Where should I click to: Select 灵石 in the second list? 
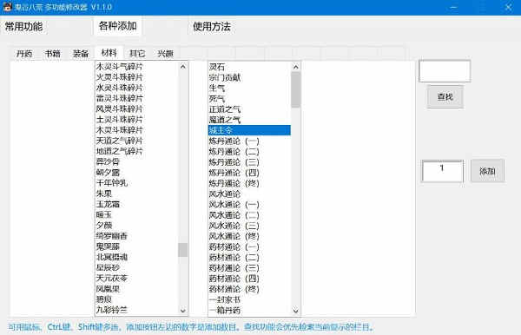coord(216,67)
